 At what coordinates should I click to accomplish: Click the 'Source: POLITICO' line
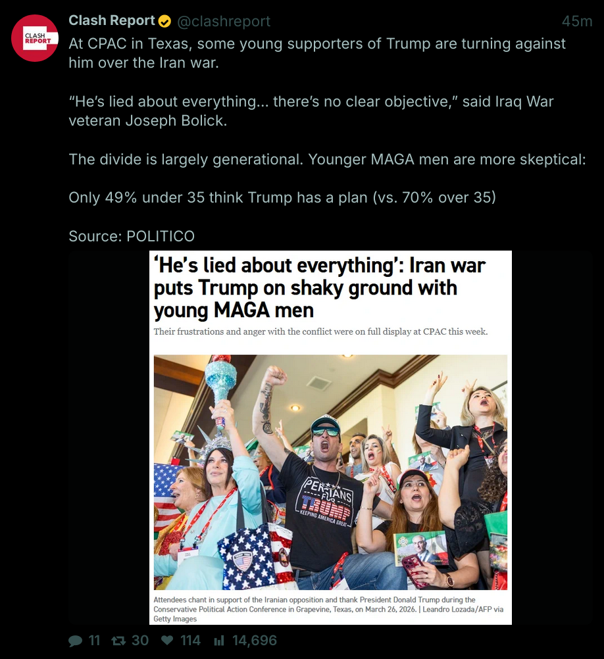click(x=132, y=236)
